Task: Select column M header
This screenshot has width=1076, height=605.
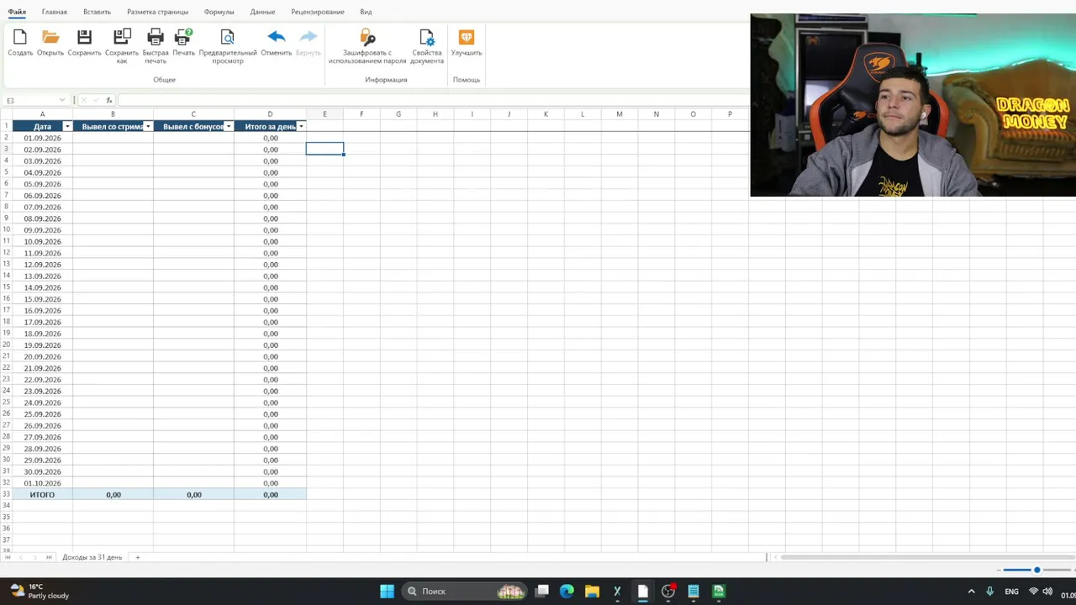Action: click(x=620, y=114)
